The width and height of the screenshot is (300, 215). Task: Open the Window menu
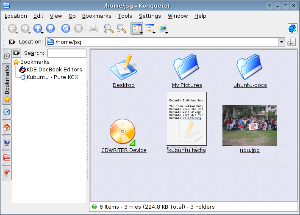pos(178,16)
